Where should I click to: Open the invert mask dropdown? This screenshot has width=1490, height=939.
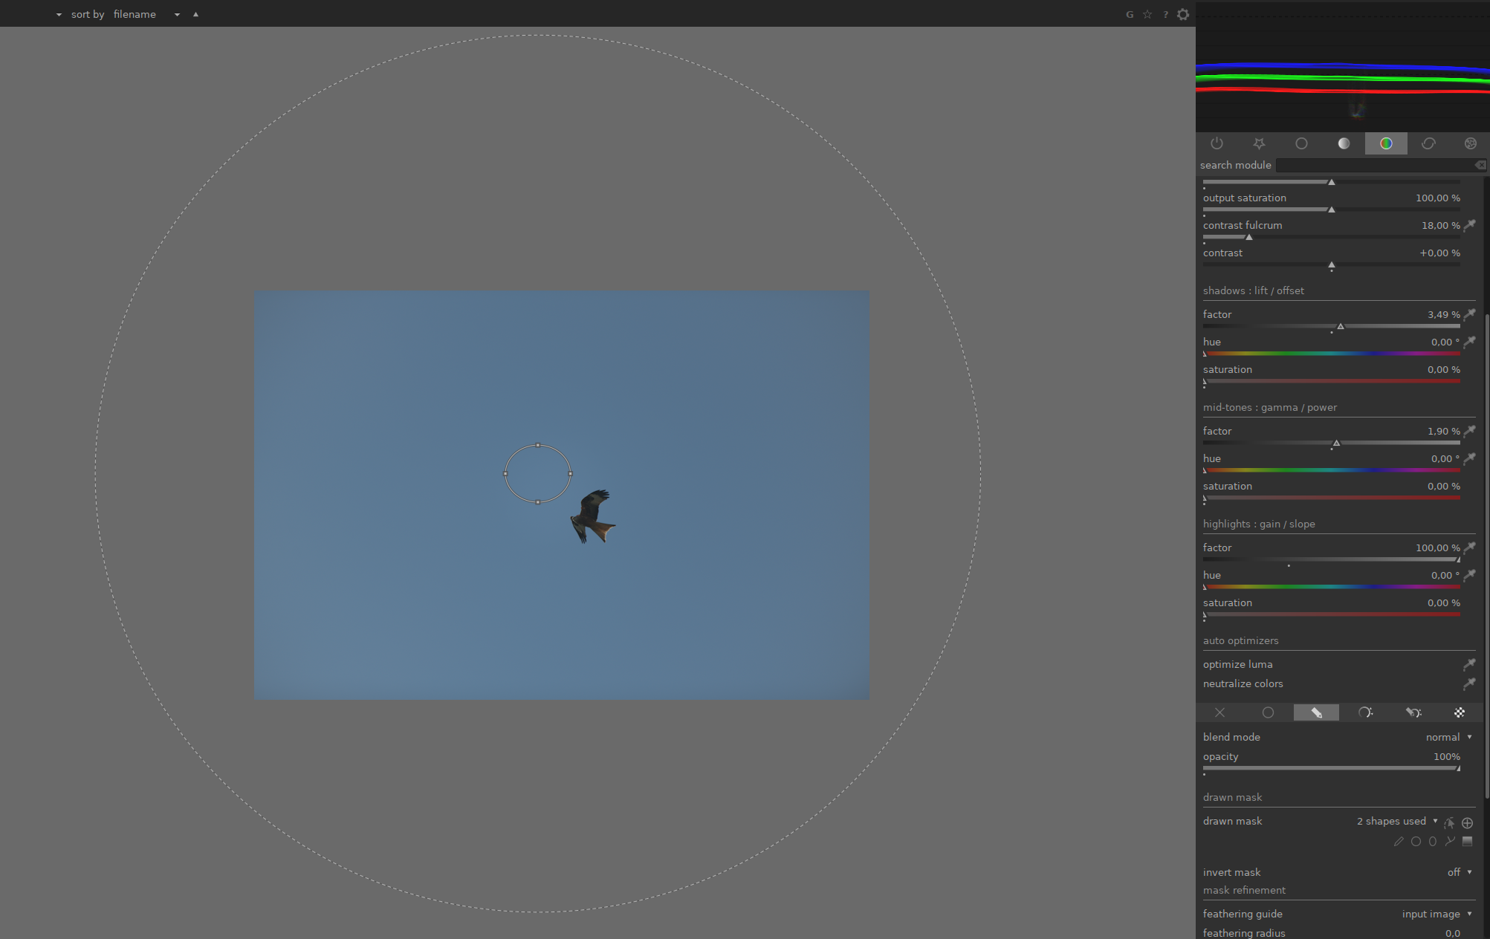pyautogui.click(x=1458, y=872)
